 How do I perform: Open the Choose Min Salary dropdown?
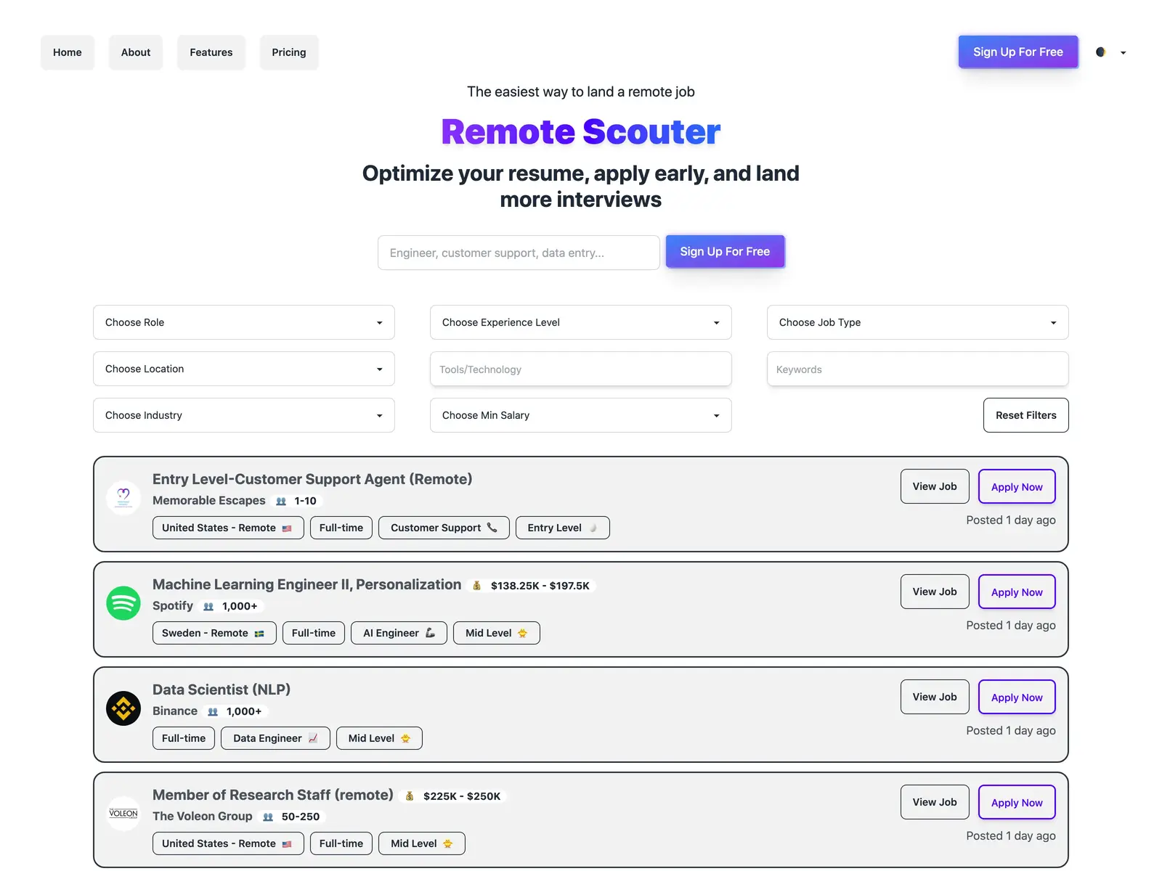click(581, 415)
